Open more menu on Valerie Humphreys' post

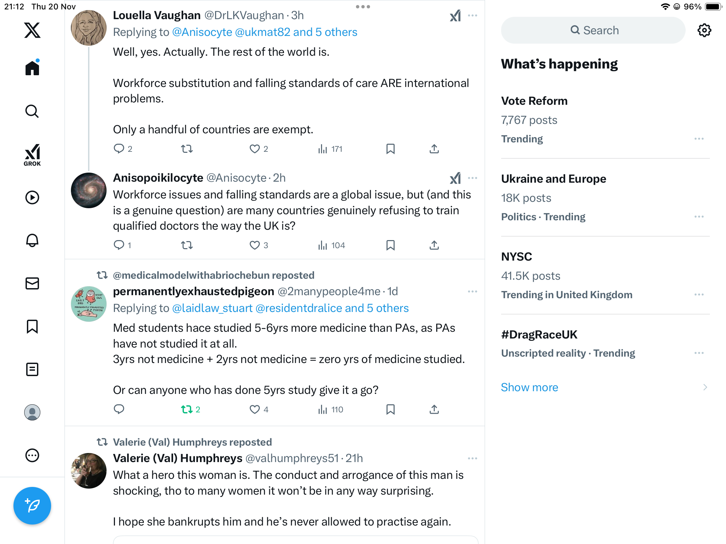point(472,458)
